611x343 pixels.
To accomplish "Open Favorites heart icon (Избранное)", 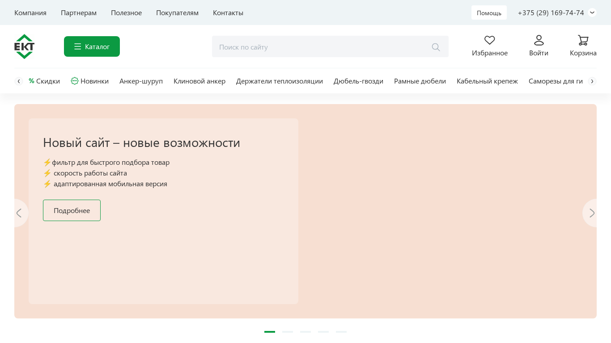I will pyautogui.click(x=490, y=40).
